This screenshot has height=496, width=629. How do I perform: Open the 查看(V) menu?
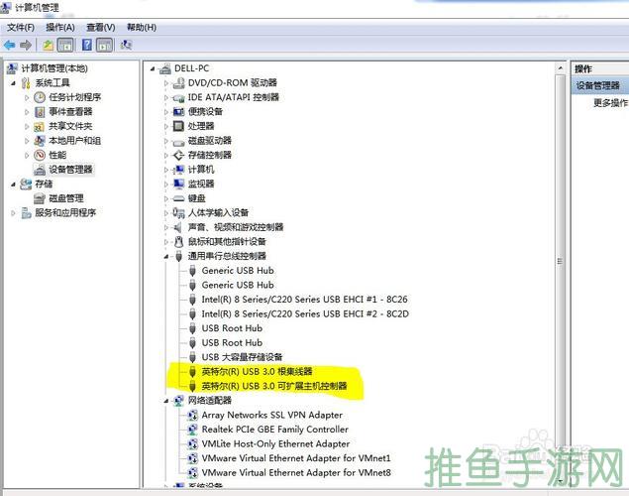100,27
